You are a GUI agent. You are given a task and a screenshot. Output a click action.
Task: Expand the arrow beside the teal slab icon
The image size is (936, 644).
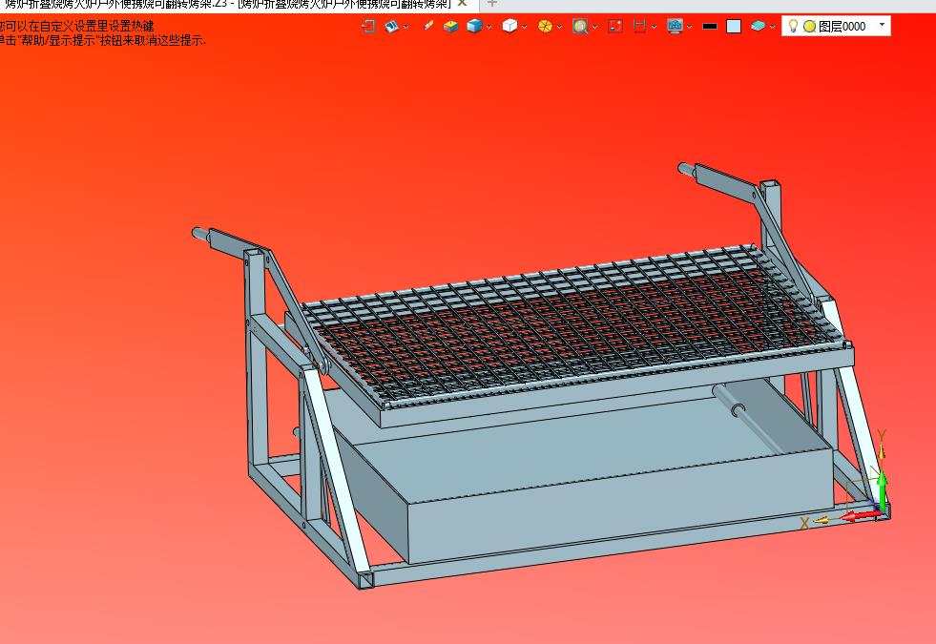pos(772,27)
